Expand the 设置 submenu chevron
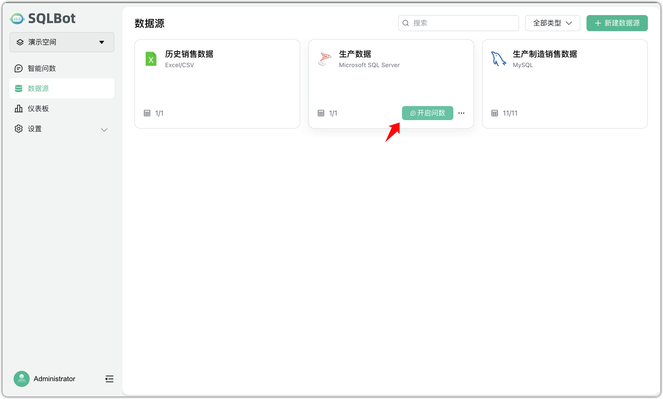Image resolution: width=663 pixels, height=399 pixels. [x=104, y=130]
